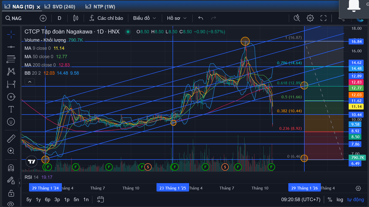Undo the last chart action

(x=201, y=18)
